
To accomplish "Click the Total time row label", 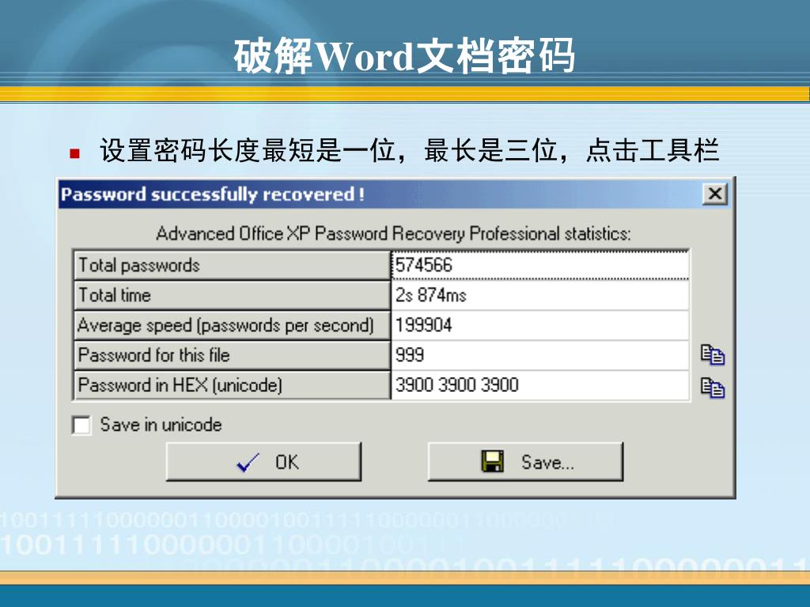I will [232, 296].
